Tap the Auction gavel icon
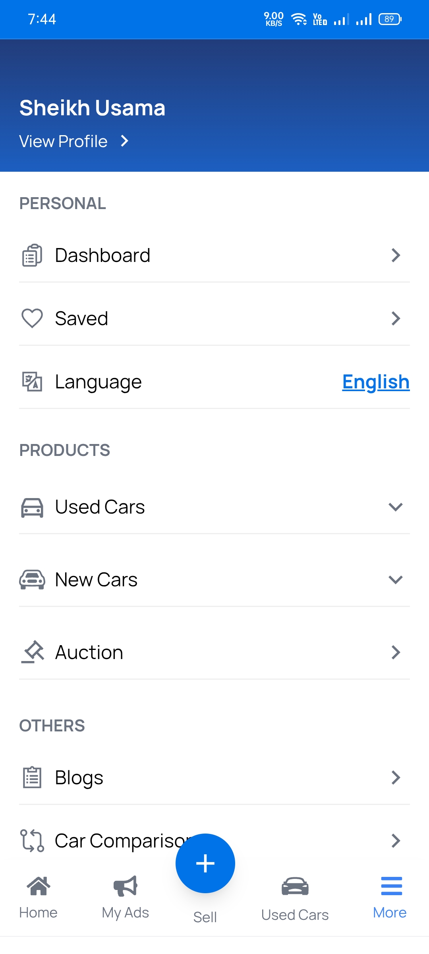Screen dimensions: 429x954 pyautogui.click(x=33, y=652)
